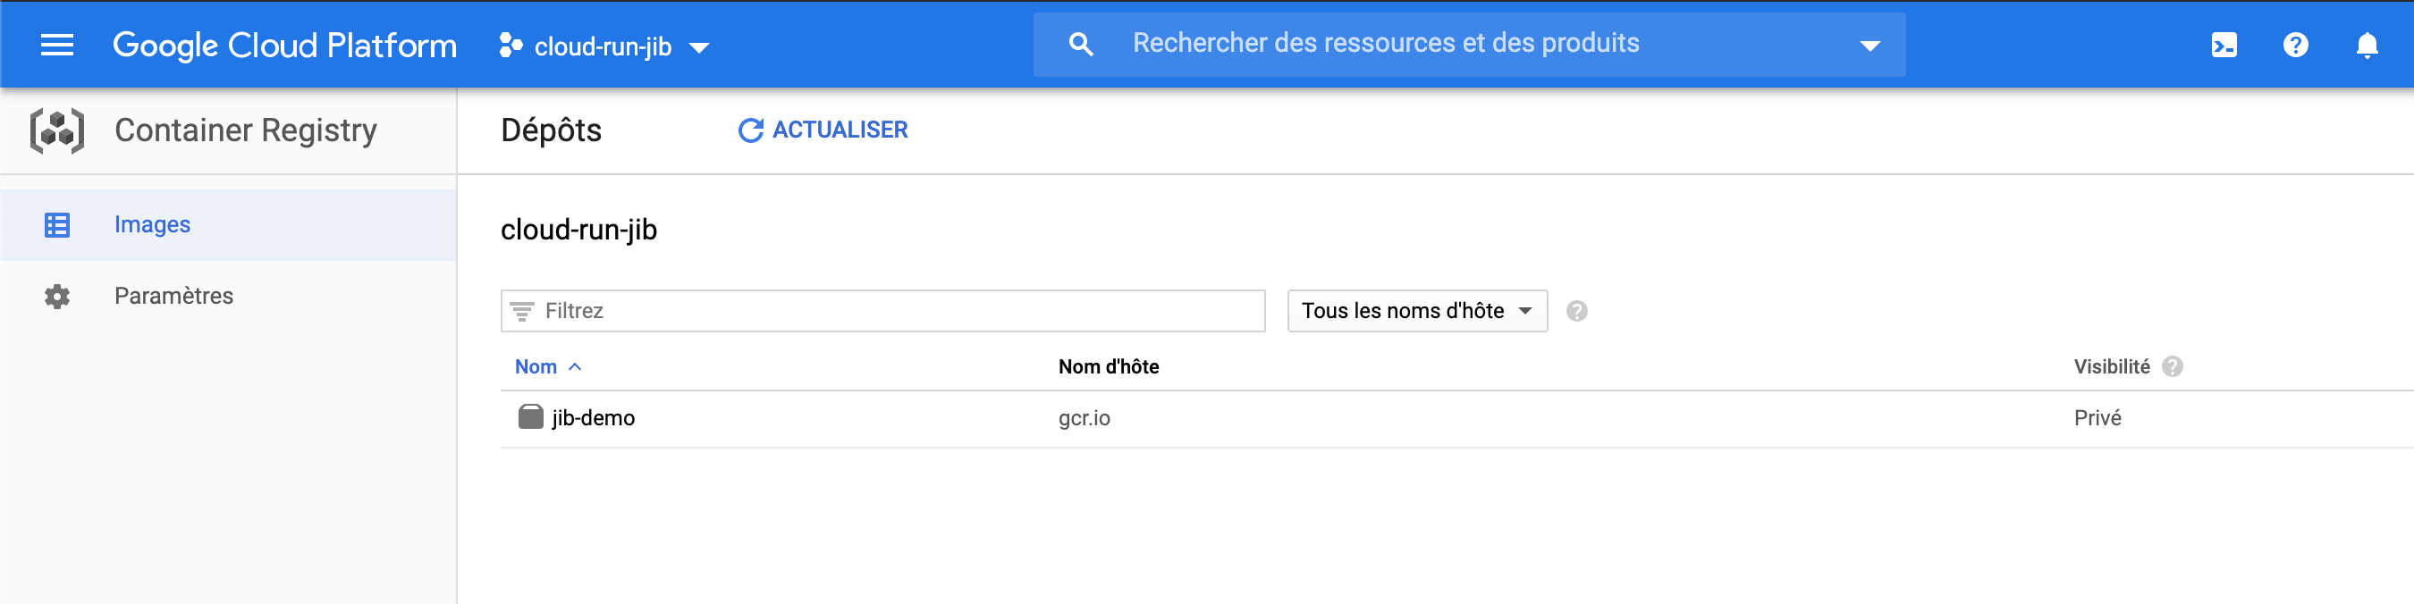Focus the resources and products search field
Viewport: 2414px width, 604px height.
(x=1469, y=44)
